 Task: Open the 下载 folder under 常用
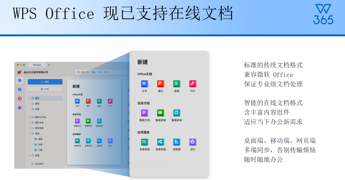coord(38,150)
